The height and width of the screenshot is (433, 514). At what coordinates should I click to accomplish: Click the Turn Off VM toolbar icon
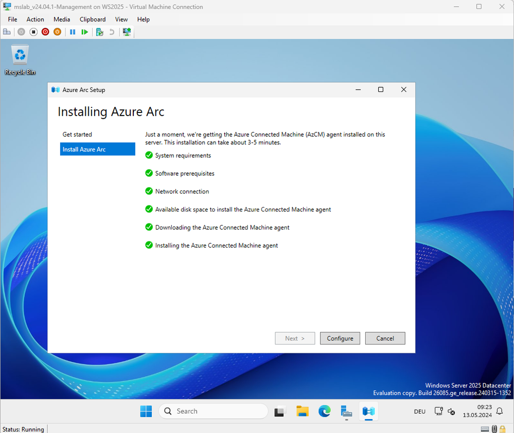pos(33,32)
